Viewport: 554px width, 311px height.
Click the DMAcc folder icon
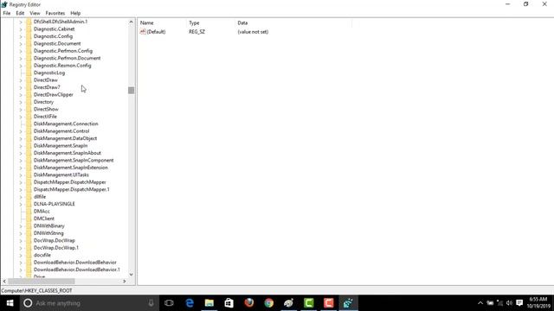[29, 211]
